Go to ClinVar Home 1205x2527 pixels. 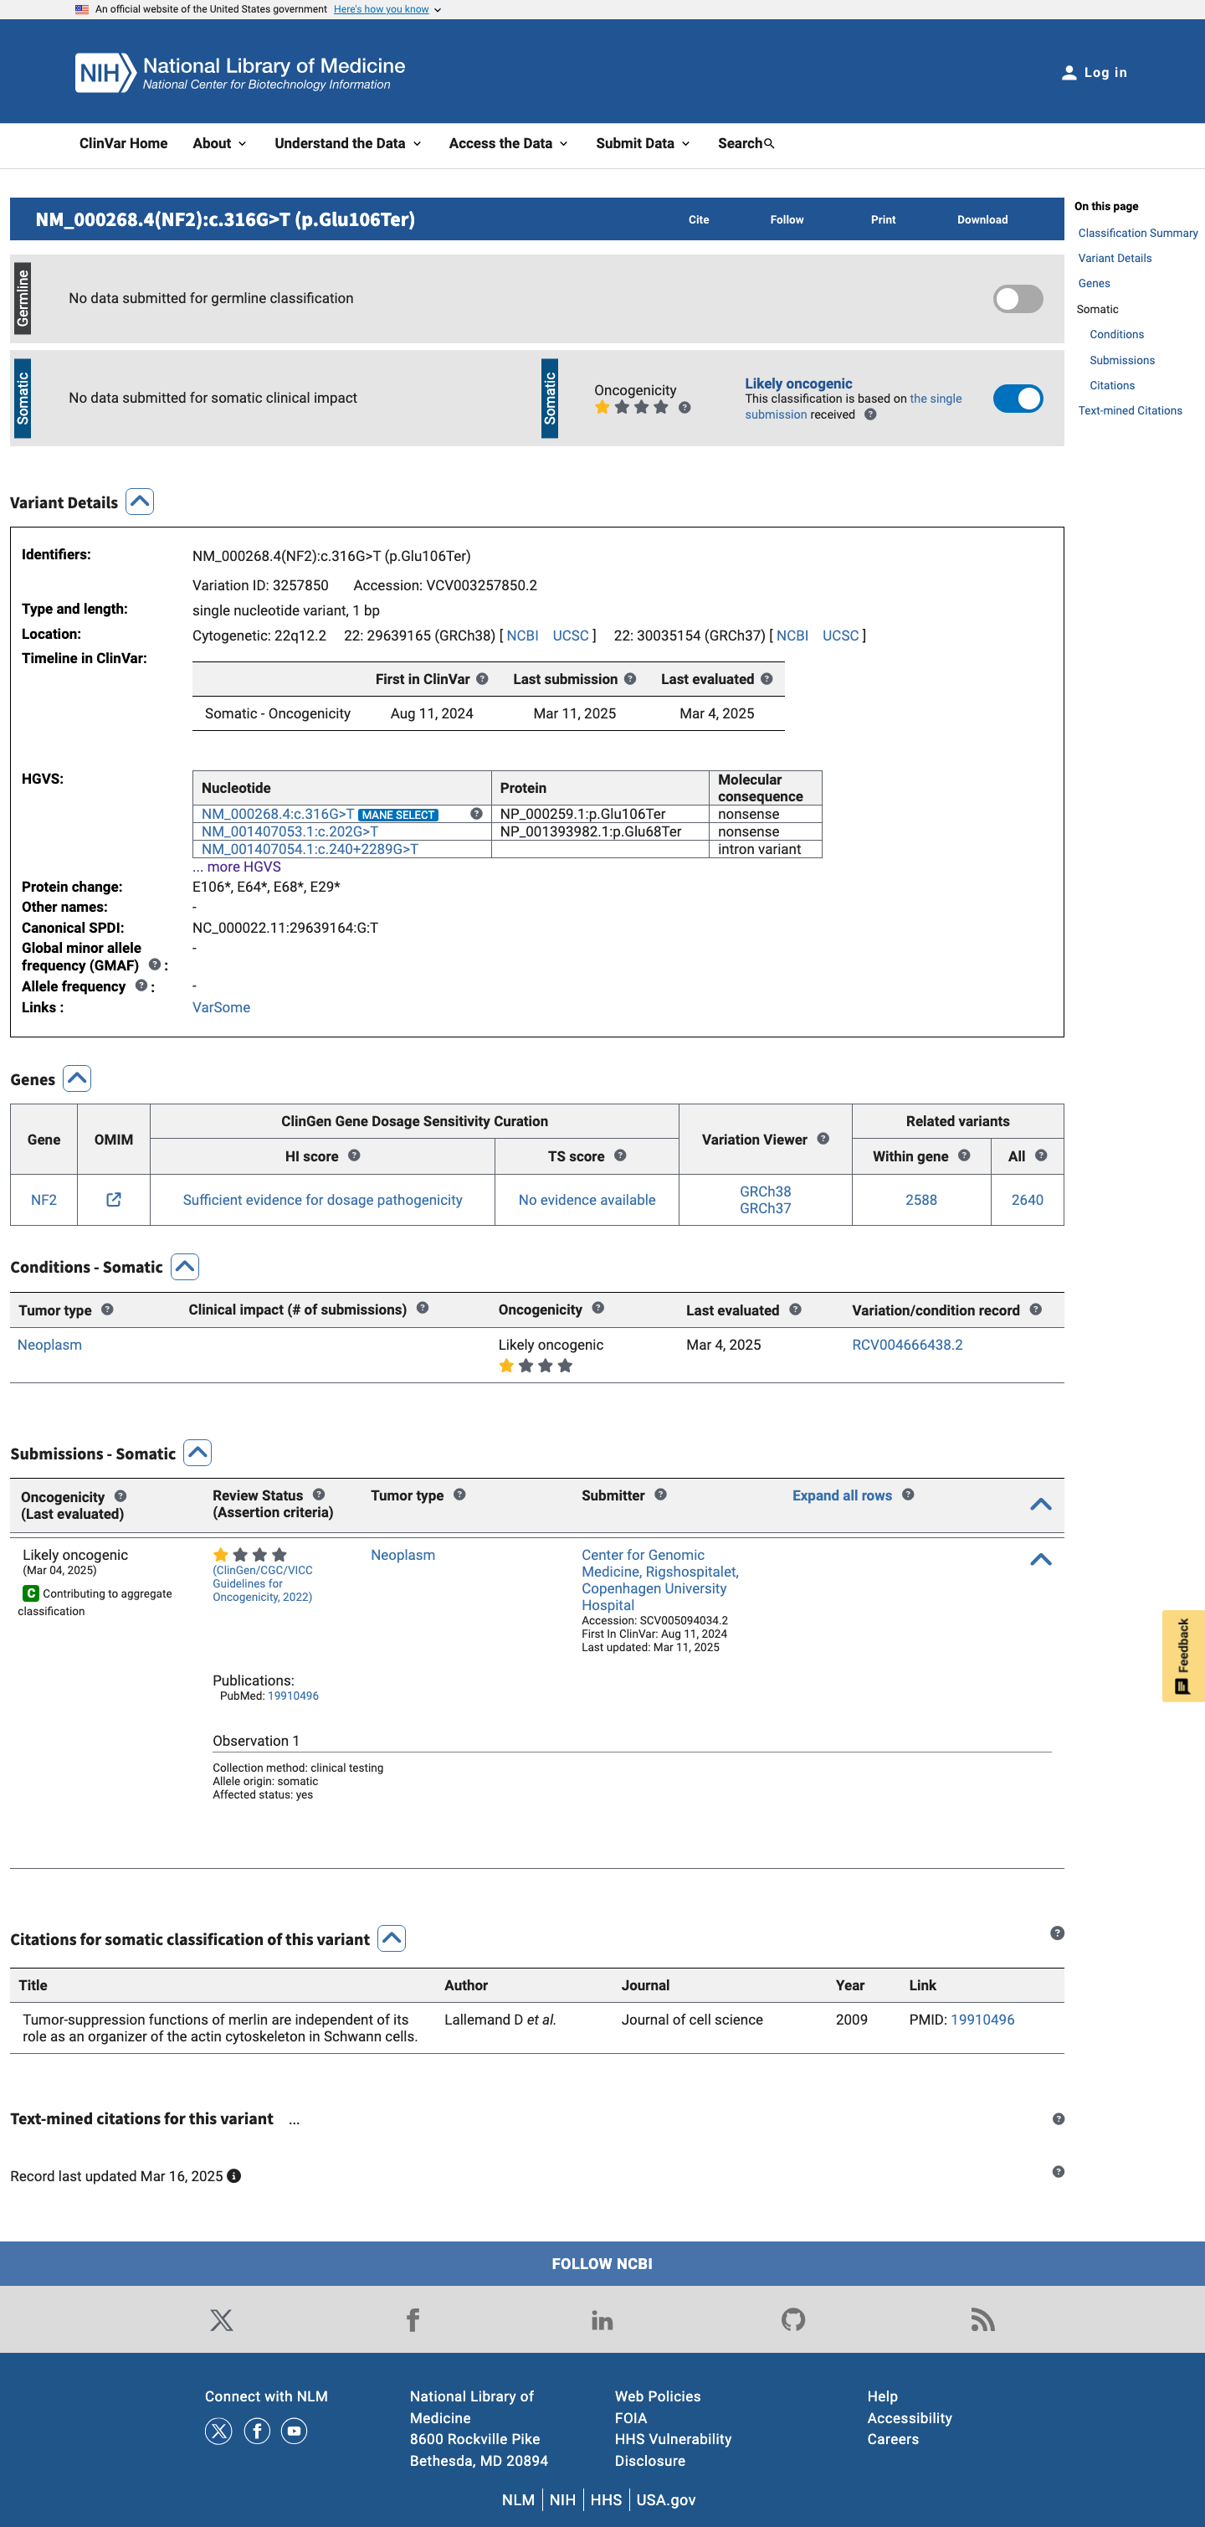coord(124,143)
